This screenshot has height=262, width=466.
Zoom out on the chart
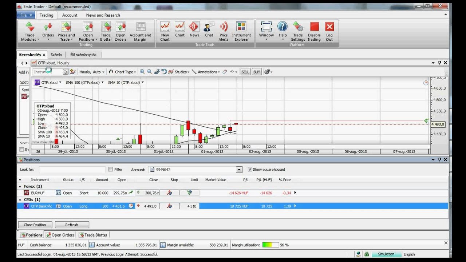tap(150, 72)
